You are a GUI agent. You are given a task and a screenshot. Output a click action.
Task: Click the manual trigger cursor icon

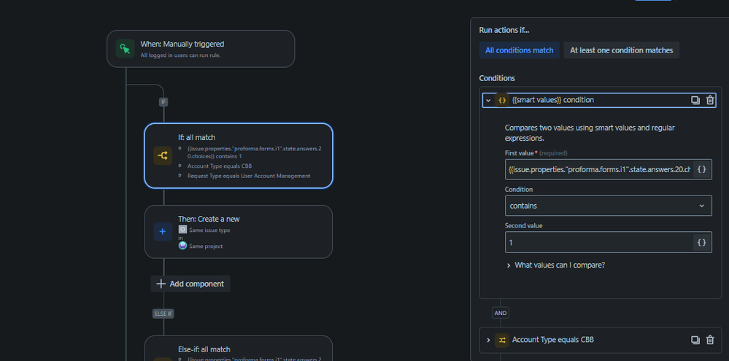point(125,49)
